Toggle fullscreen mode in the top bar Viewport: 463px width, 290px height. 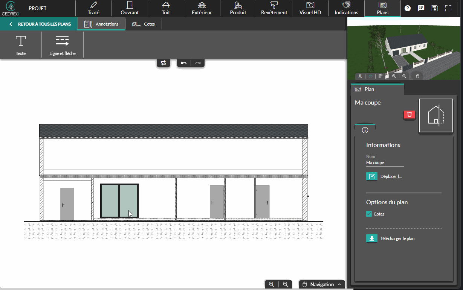pos(448,8)
